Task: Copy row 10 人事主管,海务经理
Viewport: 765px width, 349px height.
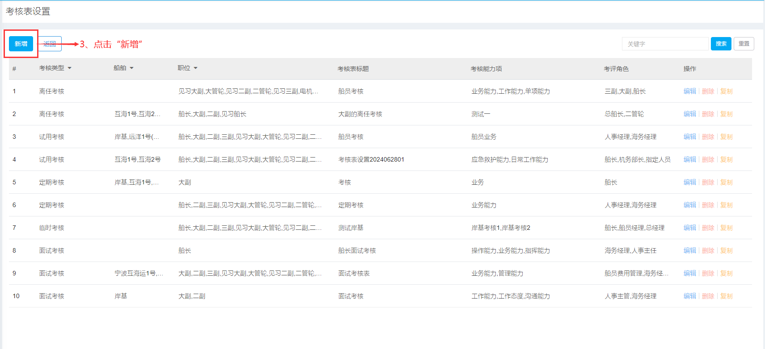Action: coord(726,296)
